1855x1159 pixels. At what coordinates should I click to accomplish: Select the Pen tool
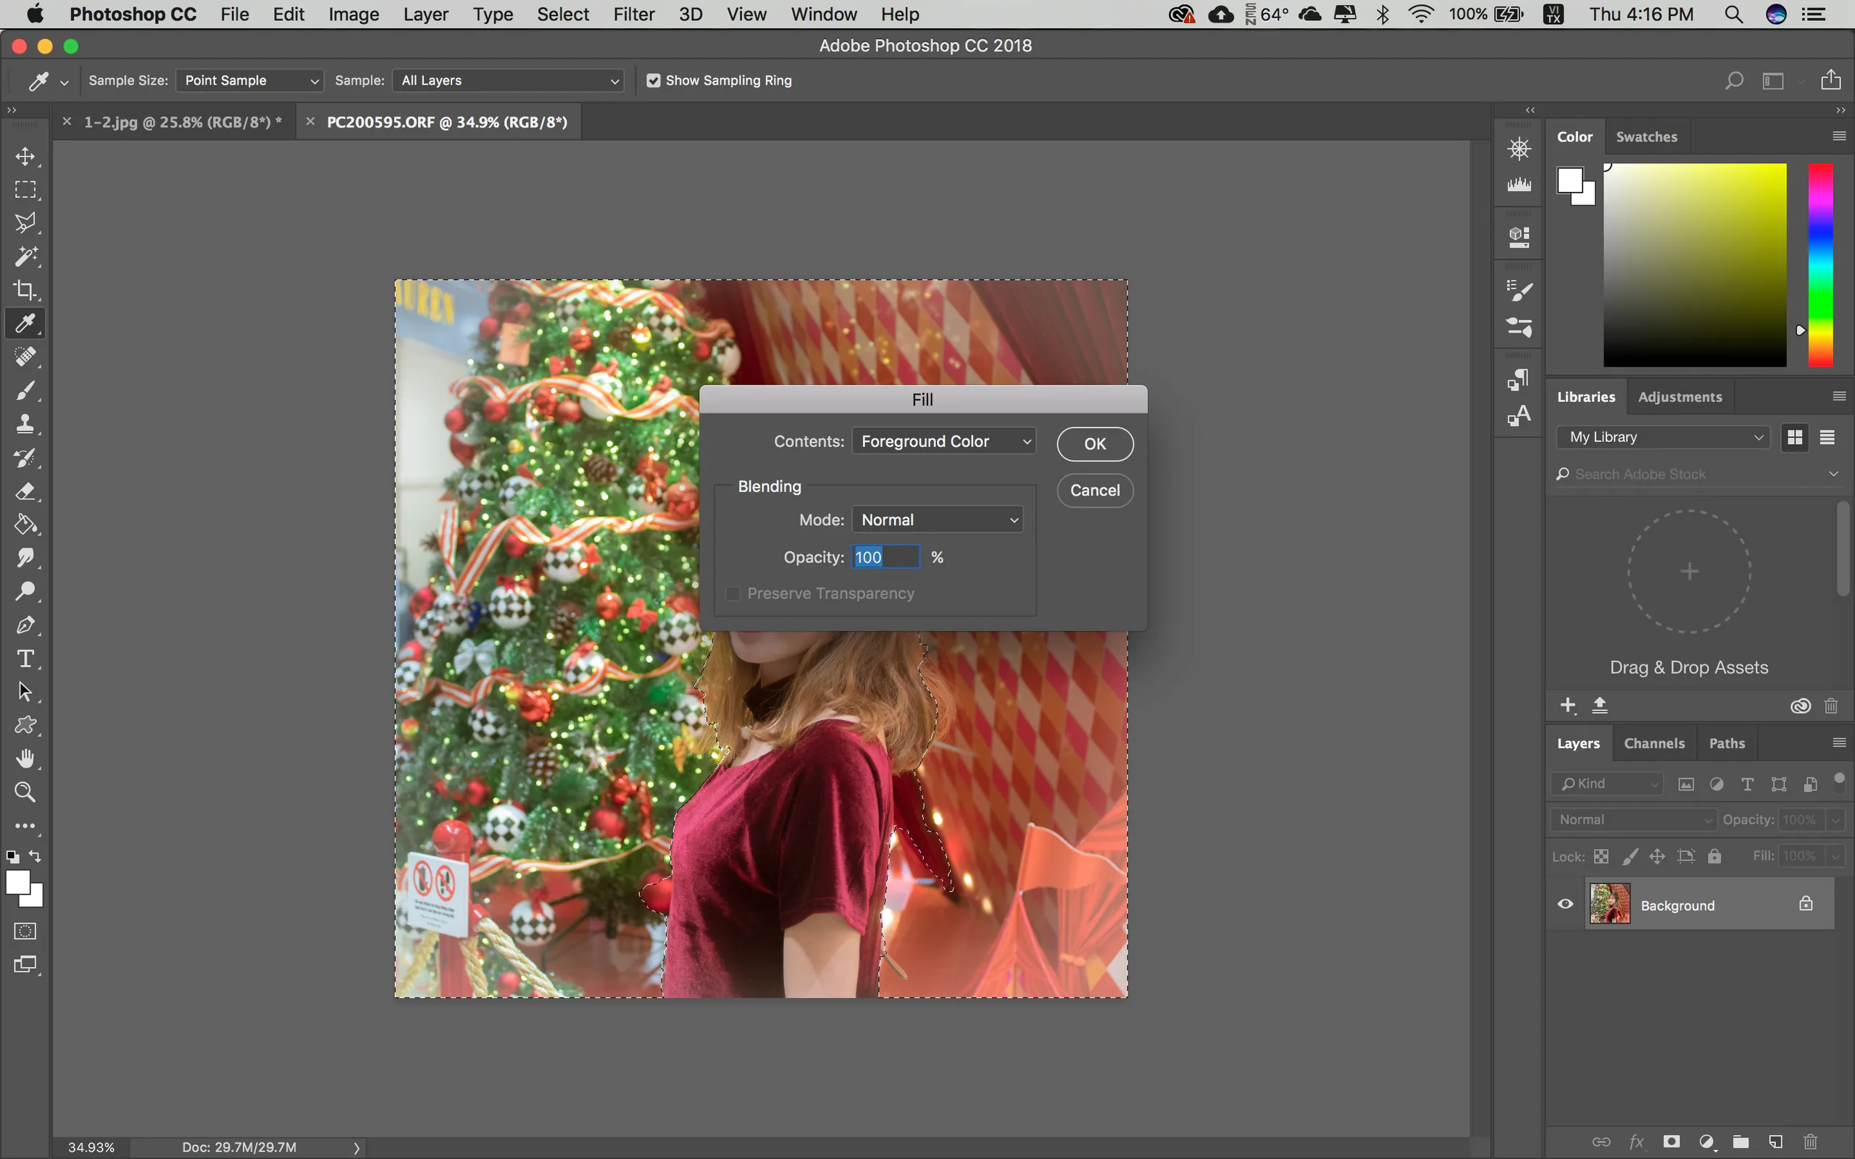25,625
